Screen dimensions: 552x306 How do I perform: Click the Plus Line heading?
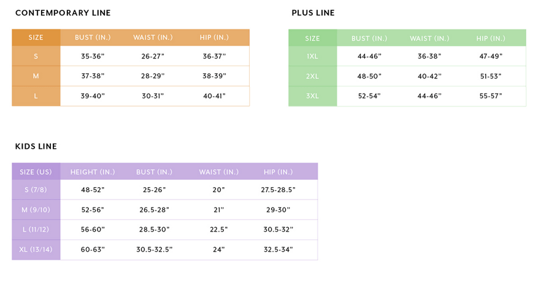(313, 13)
